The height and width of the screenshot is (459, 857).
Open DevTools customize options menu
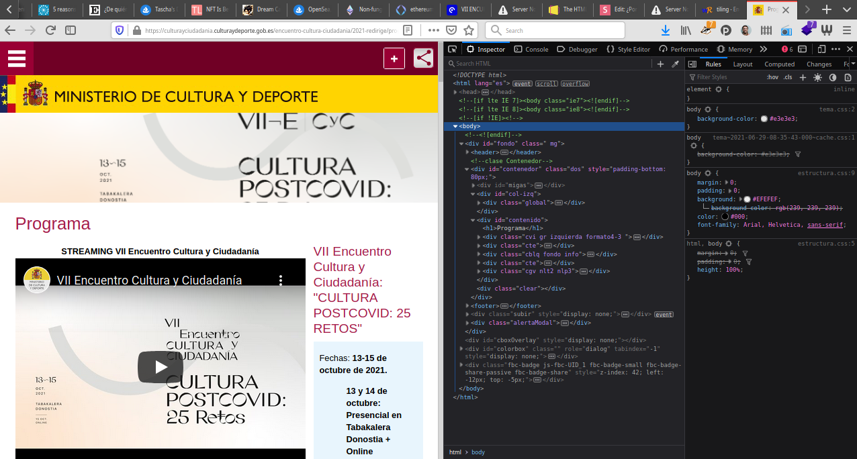836,49
